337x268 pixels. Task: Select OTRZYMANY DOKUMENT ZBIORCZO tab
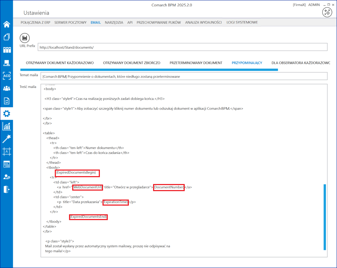[x=131, y=63]
